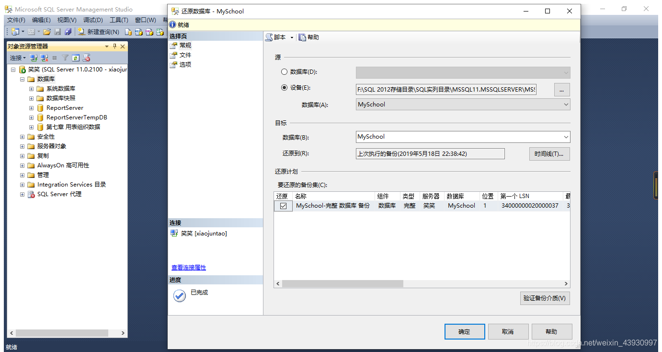Open the target 数据库(B) dropdown

pos(463,137)
